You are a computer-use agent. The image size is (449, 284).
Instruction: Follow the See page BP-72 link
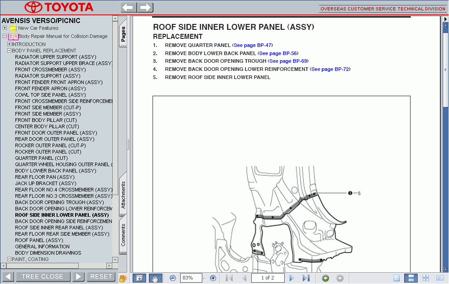click(x=330, y=69)
